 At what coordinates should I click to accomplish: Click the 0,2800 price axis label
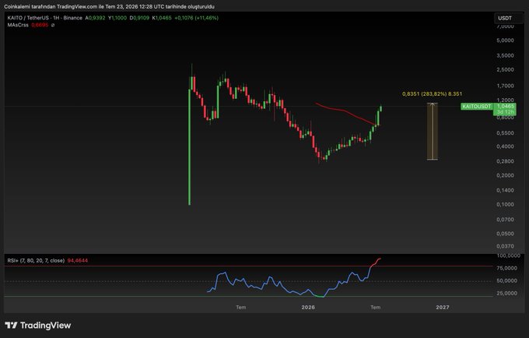(x=505, y=161)
